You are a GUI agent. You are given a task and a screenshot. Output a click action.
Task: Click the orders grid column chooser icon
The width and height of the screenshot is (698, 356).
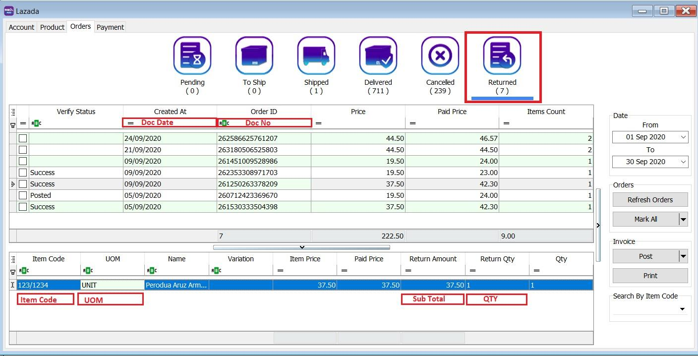(x=13, y=112)
